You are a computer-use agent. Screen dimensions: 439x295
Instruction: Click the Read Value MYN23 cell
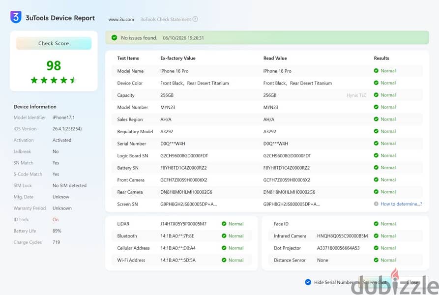271,107
